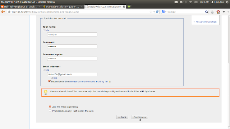This screenshot has width=230, height=129.
Task: Select the MediaWiki 1.22.1 installation tab
Action: tap(105, 6)
